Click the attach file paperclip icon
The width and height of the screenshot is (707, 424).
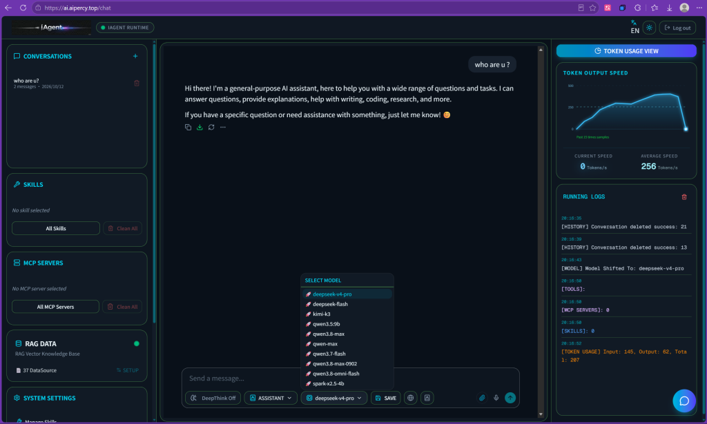click(x=482, y=398)
